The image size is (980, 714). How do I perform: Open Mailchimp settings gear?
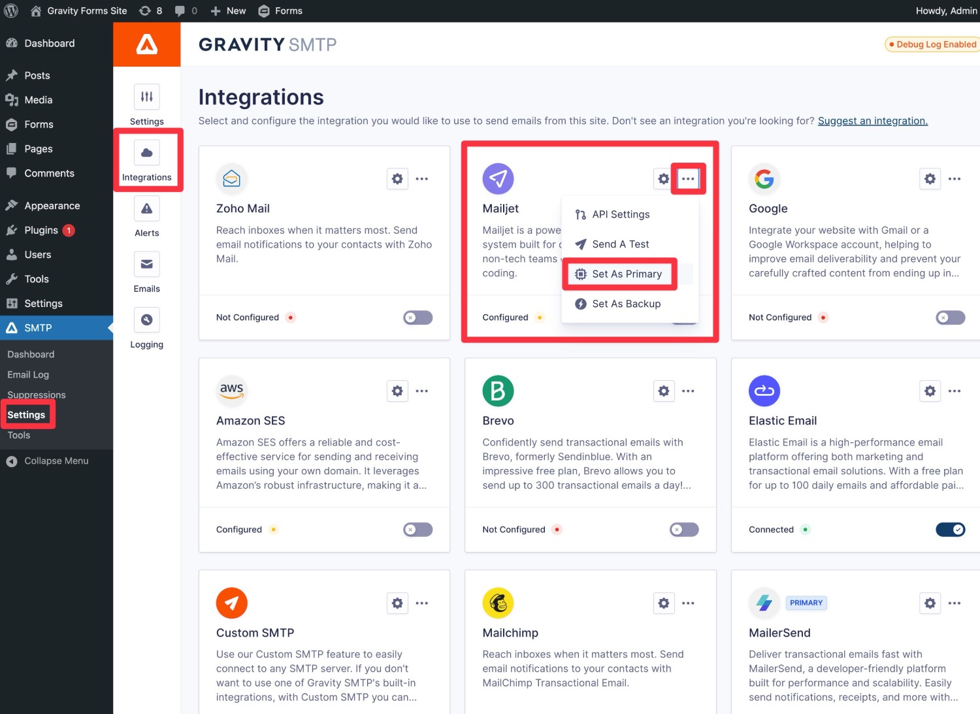664,603
